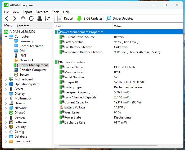Click the Report toolbar button label
This screenshot has height=150, width=185.
point(69,19)
